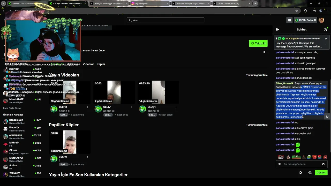Open recommended channel atadogann
The height and width of the screenshot is (186, 331).
(x=22, y=136)
